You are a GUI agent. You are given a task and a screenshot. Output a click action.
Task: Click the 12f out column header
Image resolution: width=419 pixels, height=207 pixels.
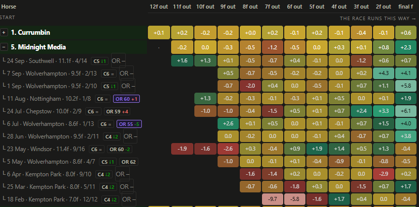tap(159, 7)
